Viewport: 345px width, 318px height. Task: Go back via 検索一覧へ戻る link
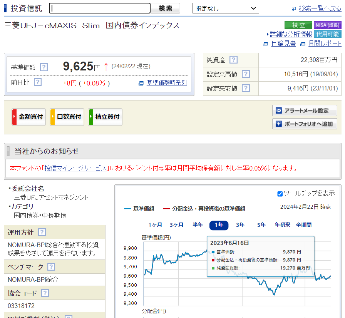(x=320, y=8)
